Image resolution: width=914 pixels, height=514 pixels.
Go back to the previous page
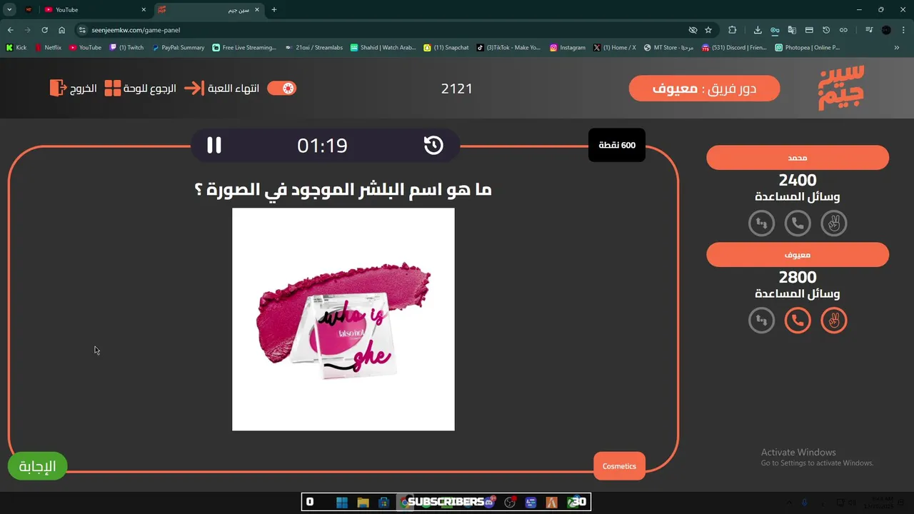point(10,30)
